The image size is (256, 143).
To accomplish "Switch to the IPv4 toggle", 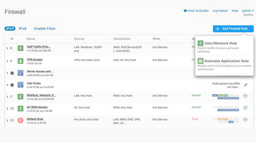I will click(x=10, y=29).
